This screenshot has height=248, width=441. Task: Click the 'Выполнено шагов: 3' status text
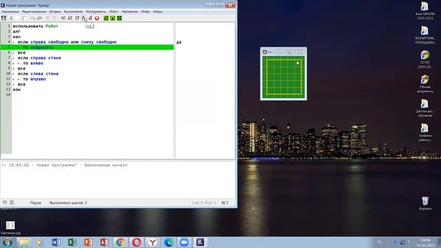point(68,203)
